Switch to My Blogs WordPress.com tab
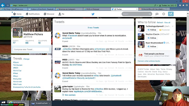 click(x=14, y=9)
